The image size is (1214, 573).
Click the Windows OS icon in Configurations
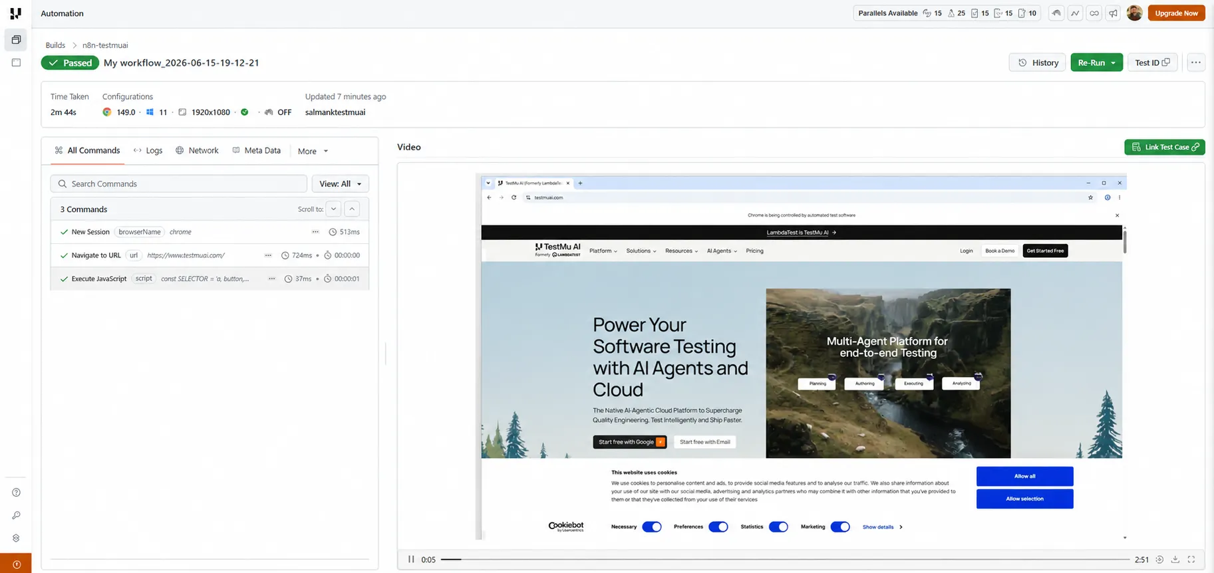pos(150,112)
